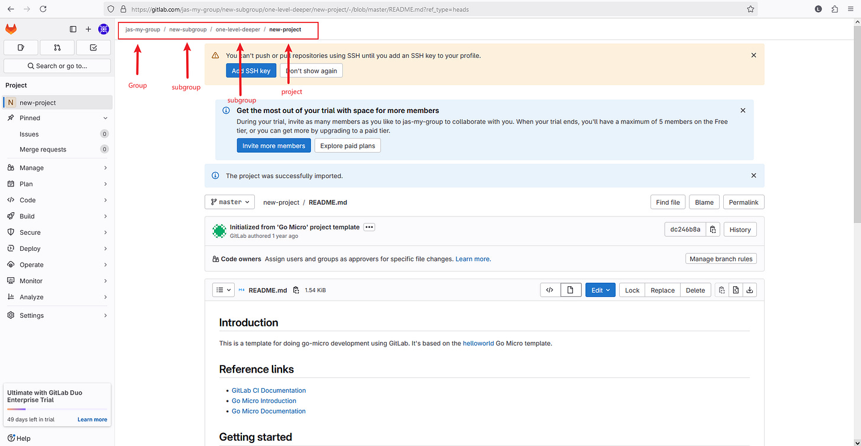Click Manage branch rules button
Viewport: 861px width, 446px height.
[721, 258]
